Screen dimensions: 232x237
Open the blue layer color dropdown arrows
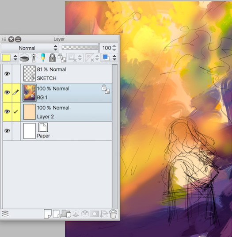point(114,57)
